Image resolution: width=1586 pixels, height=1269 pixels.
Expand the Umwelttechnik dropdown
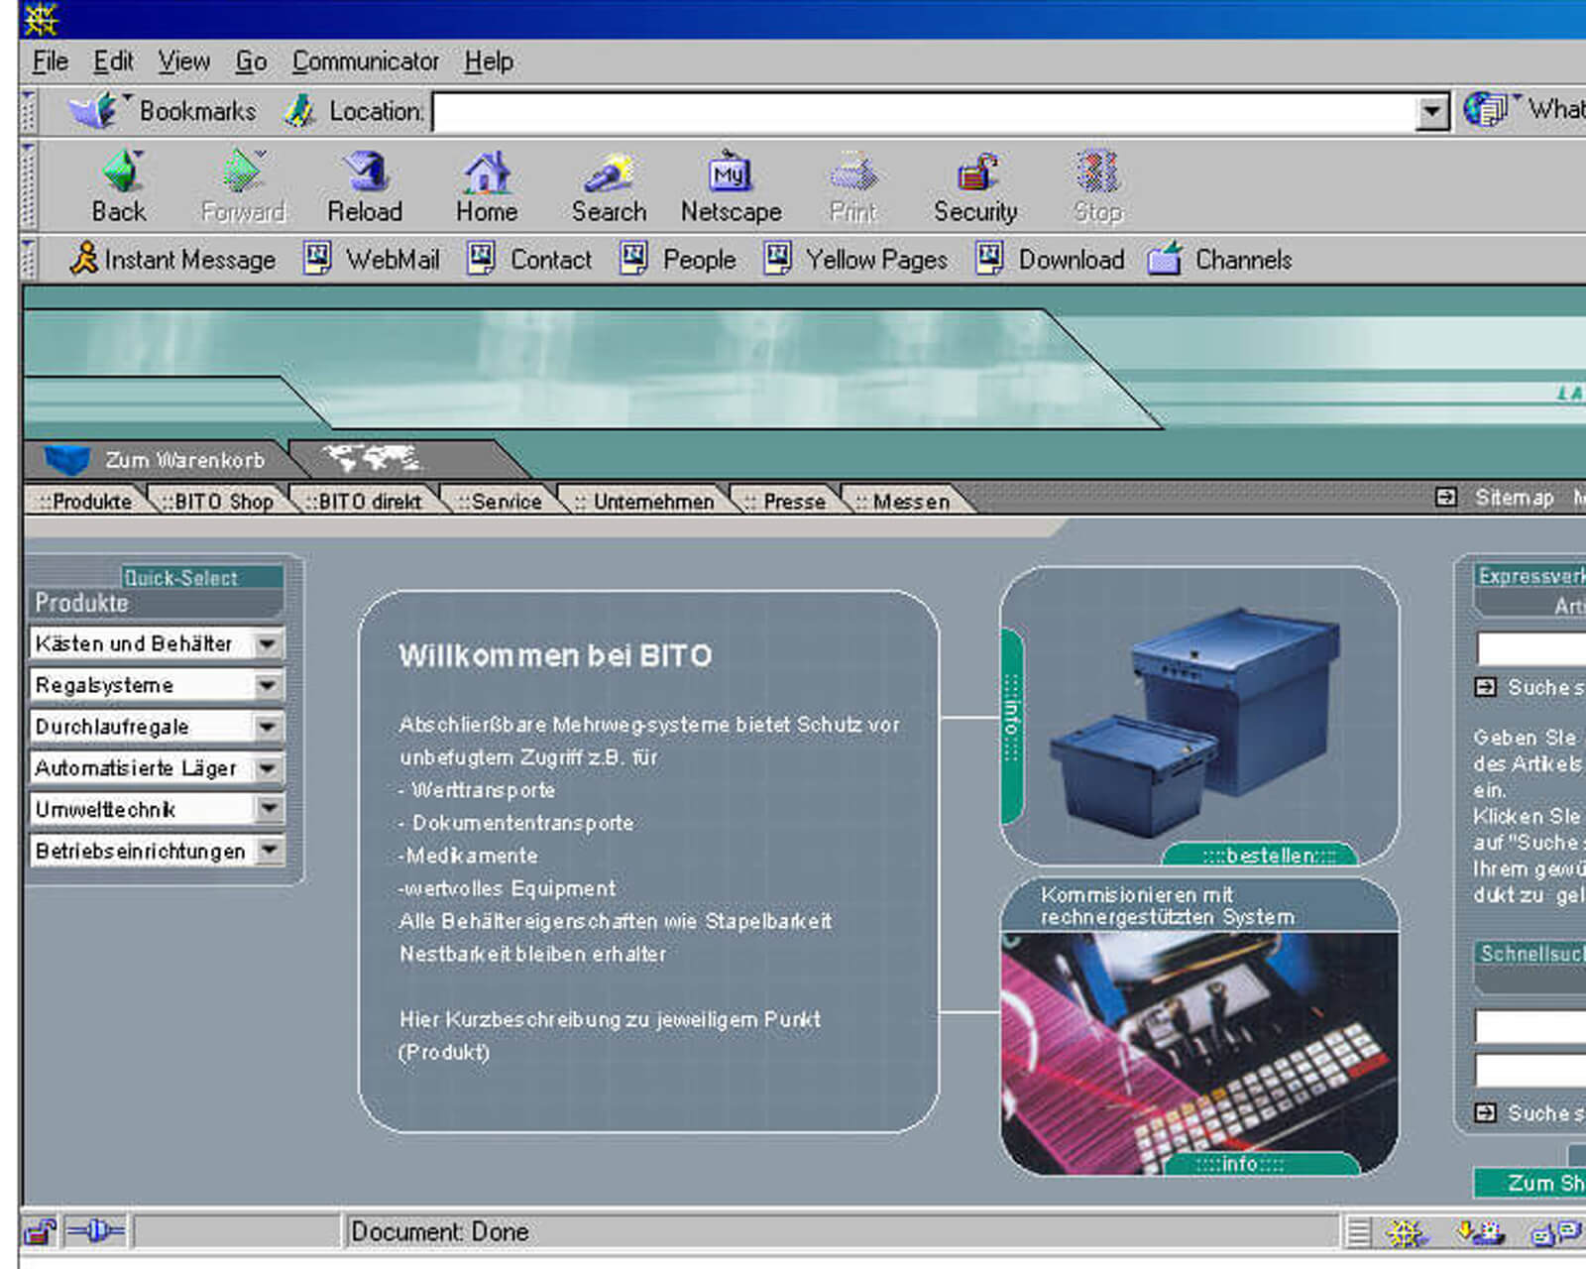(268, 809)
